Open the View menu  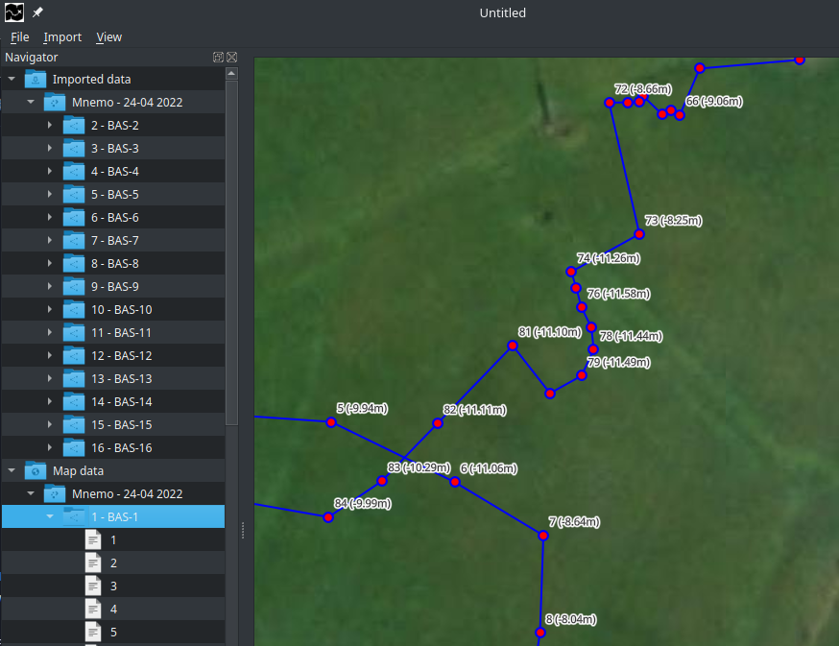tap(108, 36)
